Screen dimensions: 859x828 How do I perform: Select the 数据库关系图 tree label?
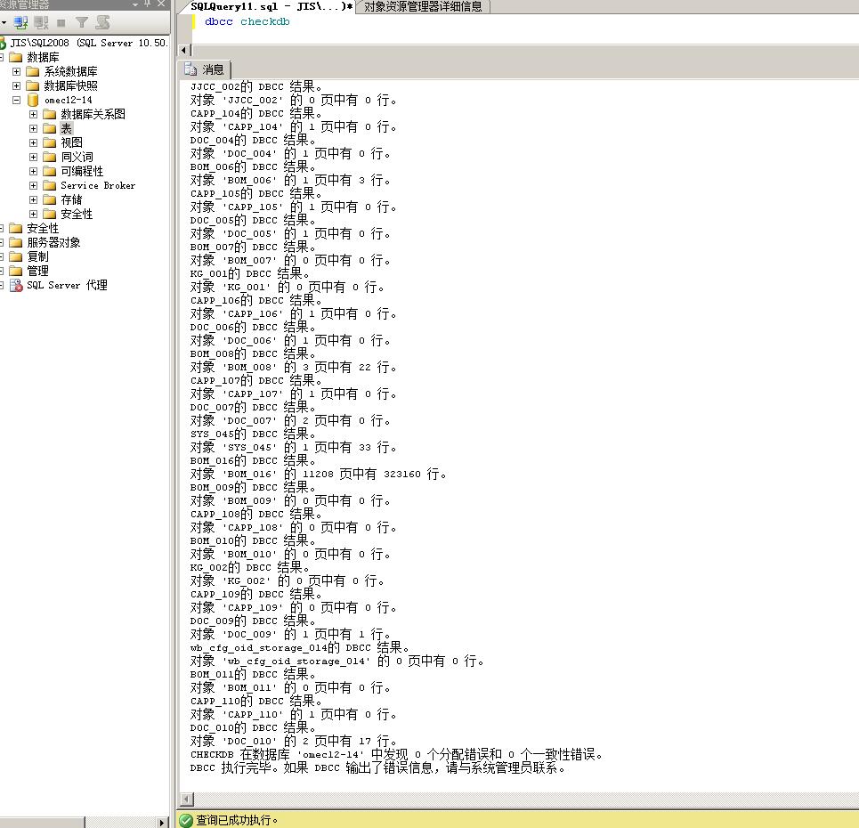tap(93, 114)
